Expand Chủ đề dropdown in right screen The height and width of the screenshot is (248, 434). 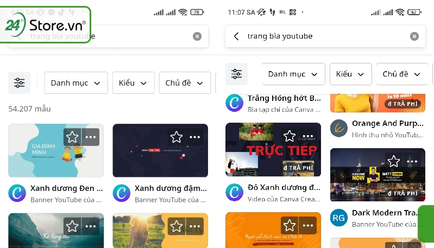402,74
